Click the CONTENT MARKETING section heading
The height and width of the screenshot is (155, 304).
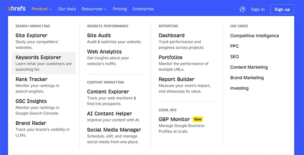106,82
